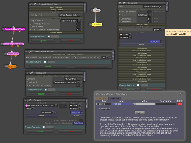Click + Add new variable link

pyautogui.click(x=104, y=109)
